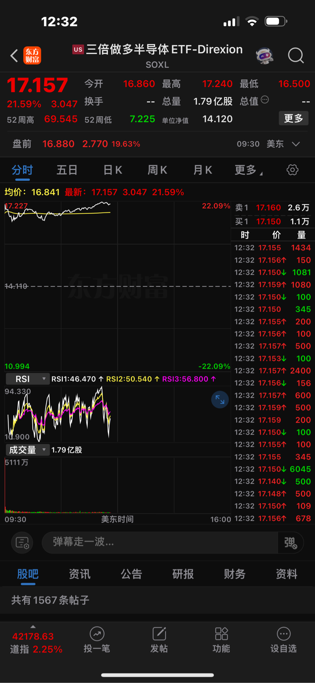Tap the US market badge
This screenshot has width=315, height=683.
[78, 50]
